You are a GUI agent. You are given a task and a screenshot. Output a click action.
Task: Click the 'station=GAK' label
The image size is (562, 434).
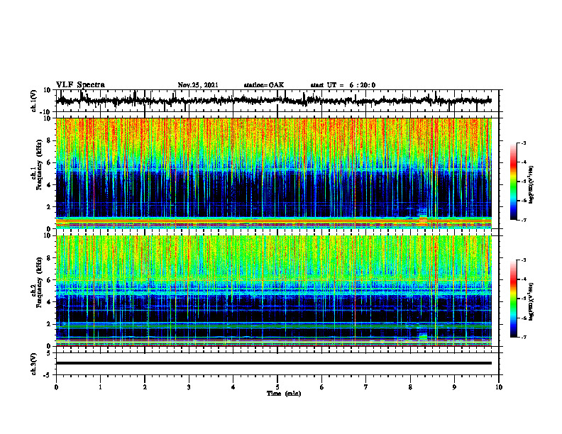coord(264,85)
